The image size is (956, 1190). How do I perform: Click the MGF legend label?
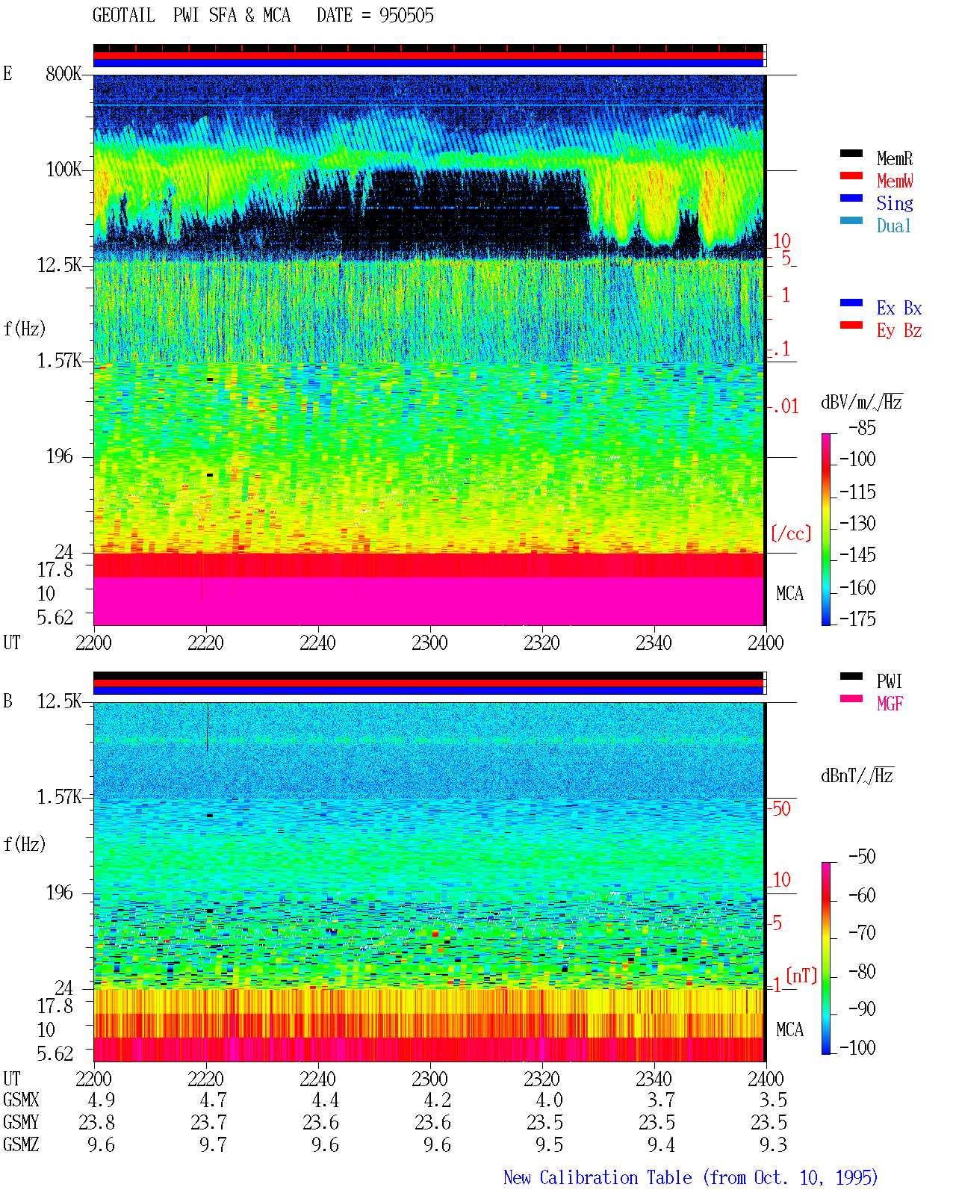[x=890, y=704]
